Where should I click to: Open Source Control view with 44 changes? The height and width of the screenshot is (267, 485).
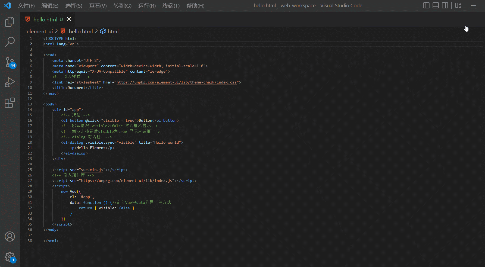(x=10, y=62)
